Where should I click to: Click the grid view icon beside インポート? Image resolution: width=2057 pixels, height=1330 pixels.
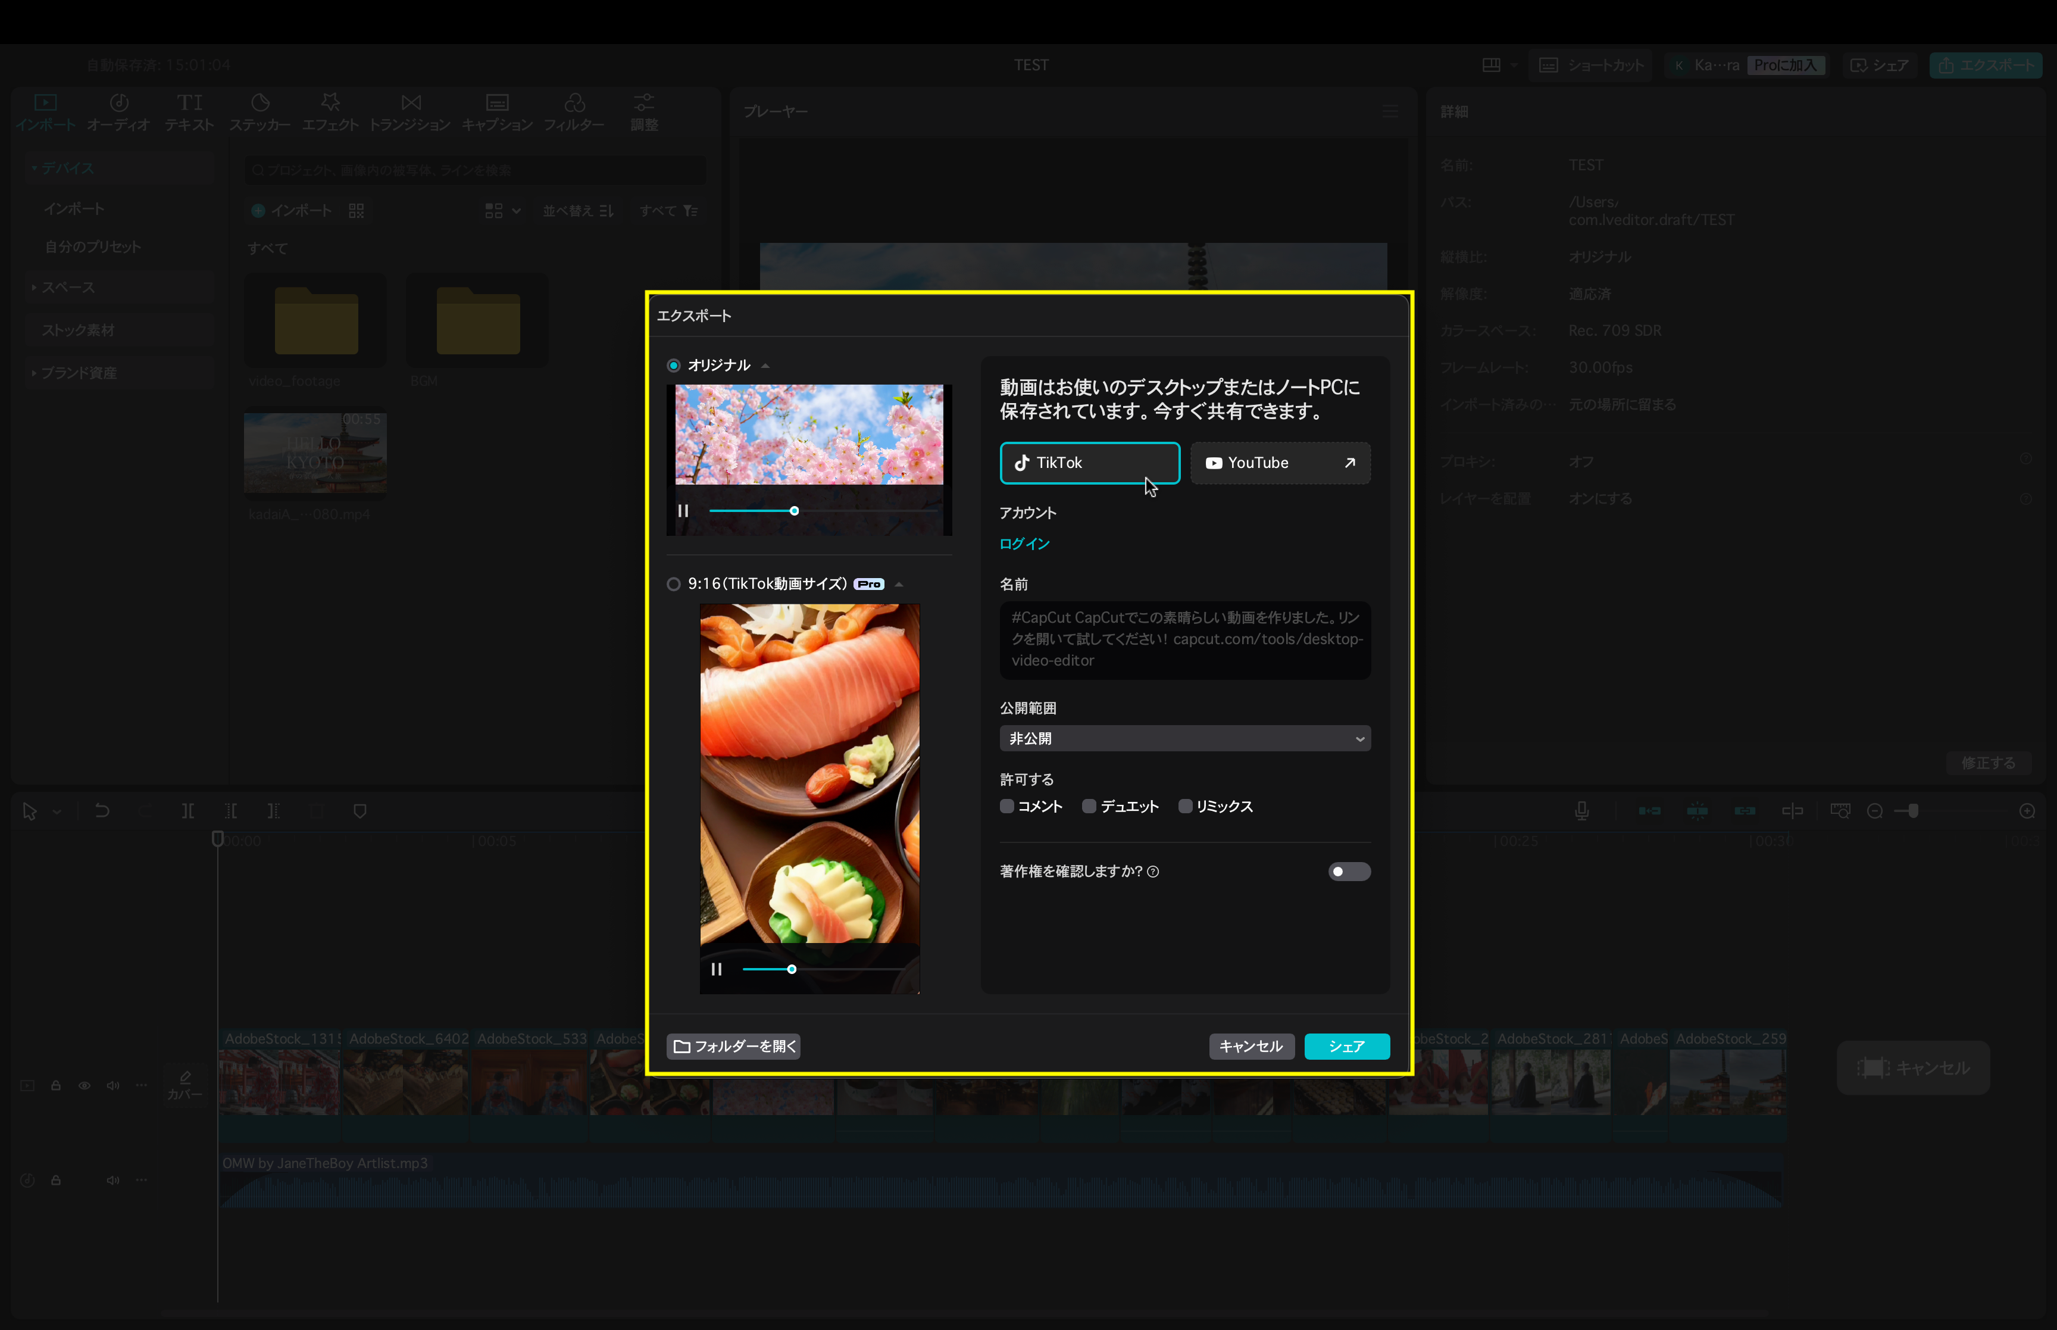[x=357, y=211]
